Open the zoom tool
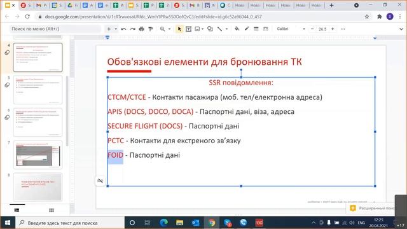Viewport: 407px width, 229px height. click(x=163, y=29)
